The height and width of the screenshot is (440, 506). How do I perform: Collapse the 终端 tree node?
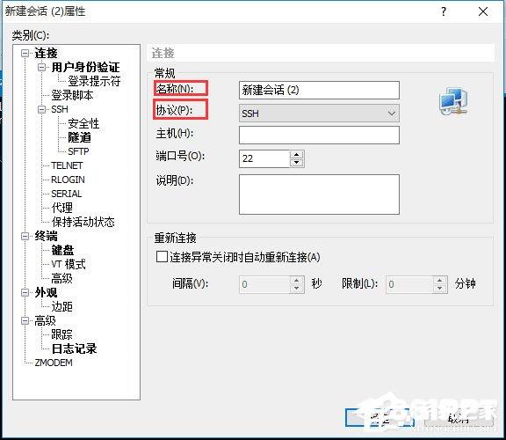[25, 236]
